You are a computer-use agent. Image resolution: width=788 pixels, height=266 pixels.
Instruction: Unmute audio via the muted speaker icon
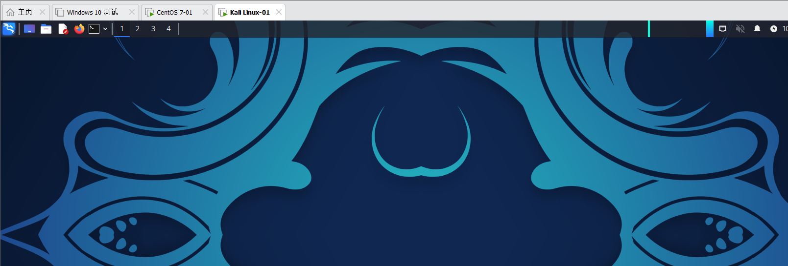pos(740,29)
